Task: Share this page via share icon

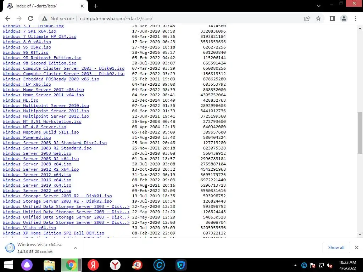Action: click(x=307, y=18)
